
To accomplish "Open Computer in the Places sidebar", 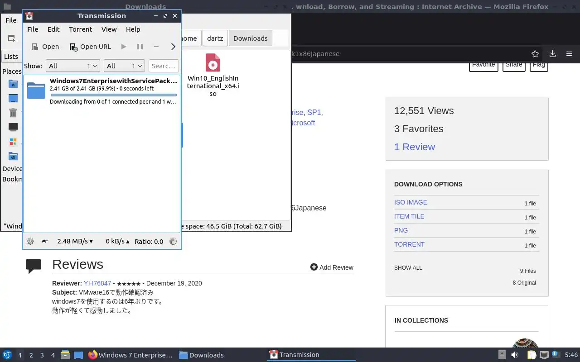I will tap(13, 127).
